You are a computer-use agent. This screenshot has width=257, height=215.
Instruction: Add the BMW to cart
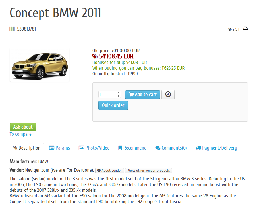(143, 95)
